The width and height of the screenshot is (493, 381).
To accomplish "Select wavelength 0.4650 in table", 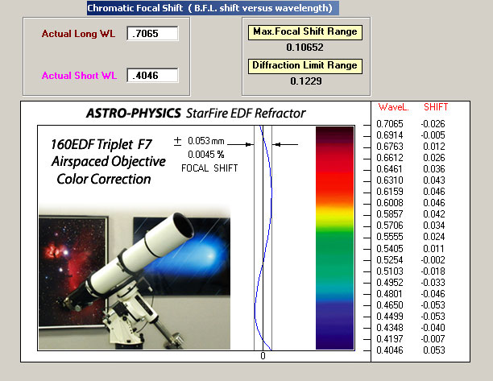I will pos(390,305).
